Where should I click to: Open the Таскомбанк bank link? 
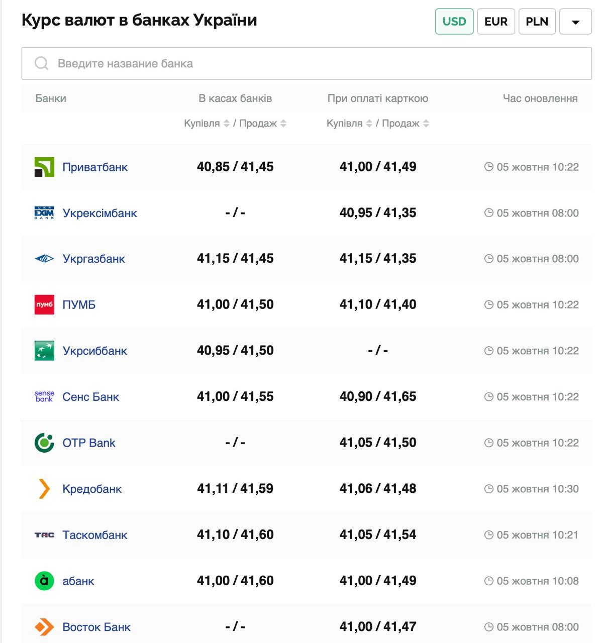[x=94, y=535]
